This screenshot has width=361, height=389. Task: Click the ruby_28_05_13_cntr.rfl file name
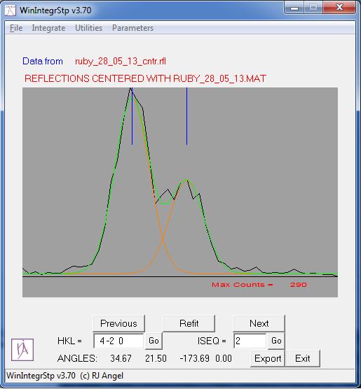121,62
